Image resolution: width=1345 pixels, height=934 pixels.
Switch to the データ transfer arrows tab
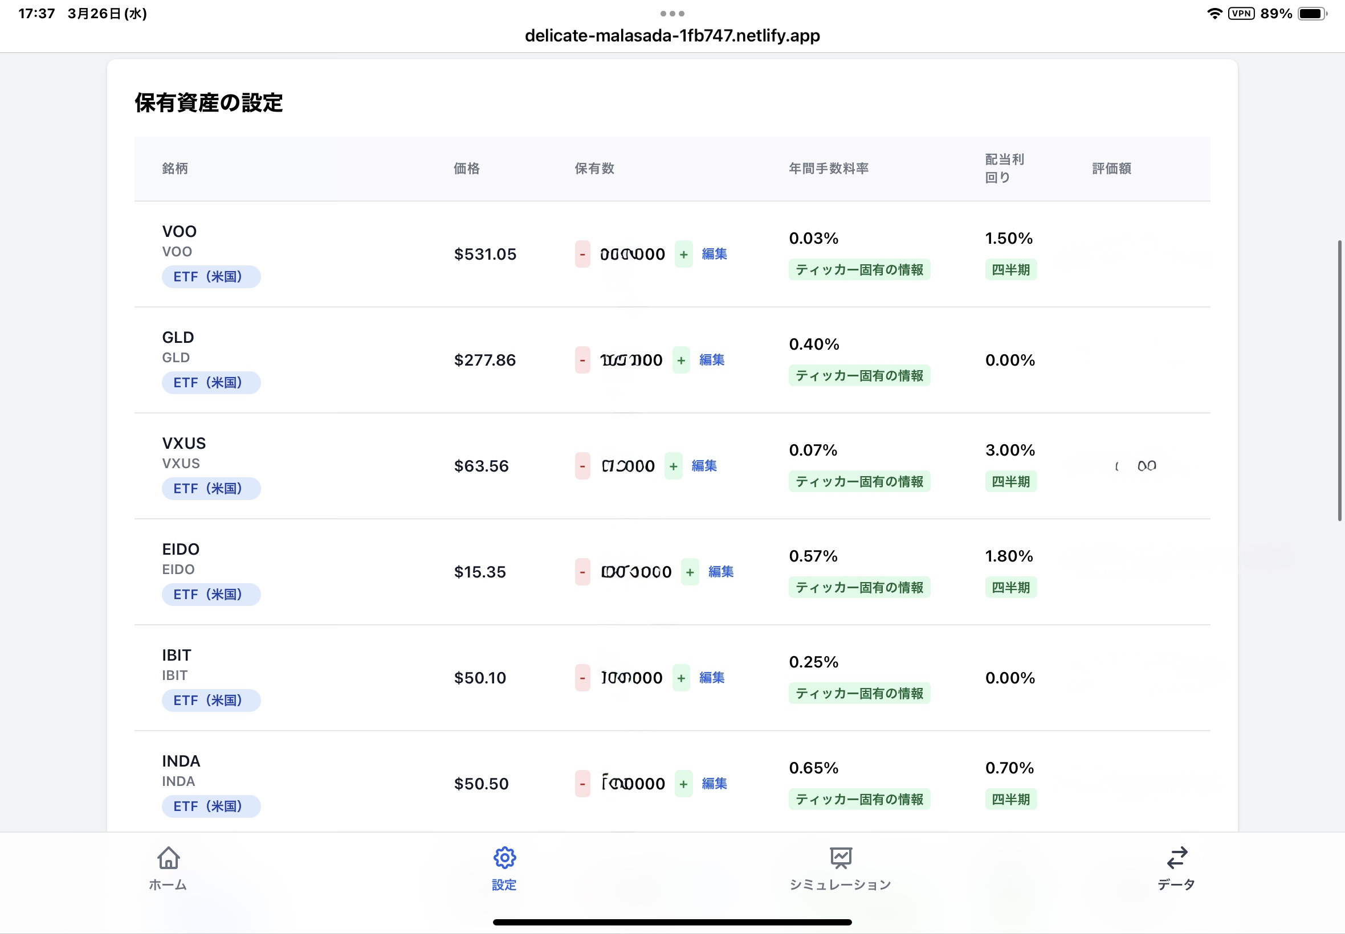1176,858
